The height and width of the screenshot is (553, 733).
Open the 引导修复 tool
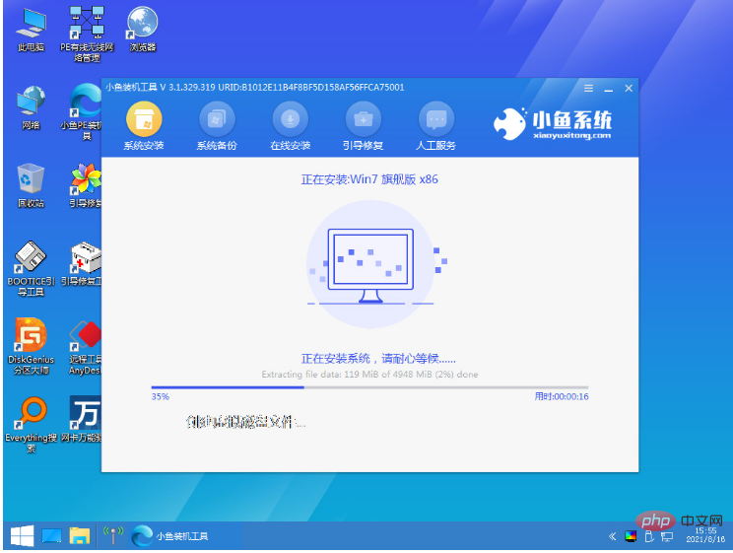click(x=364, y=127)
